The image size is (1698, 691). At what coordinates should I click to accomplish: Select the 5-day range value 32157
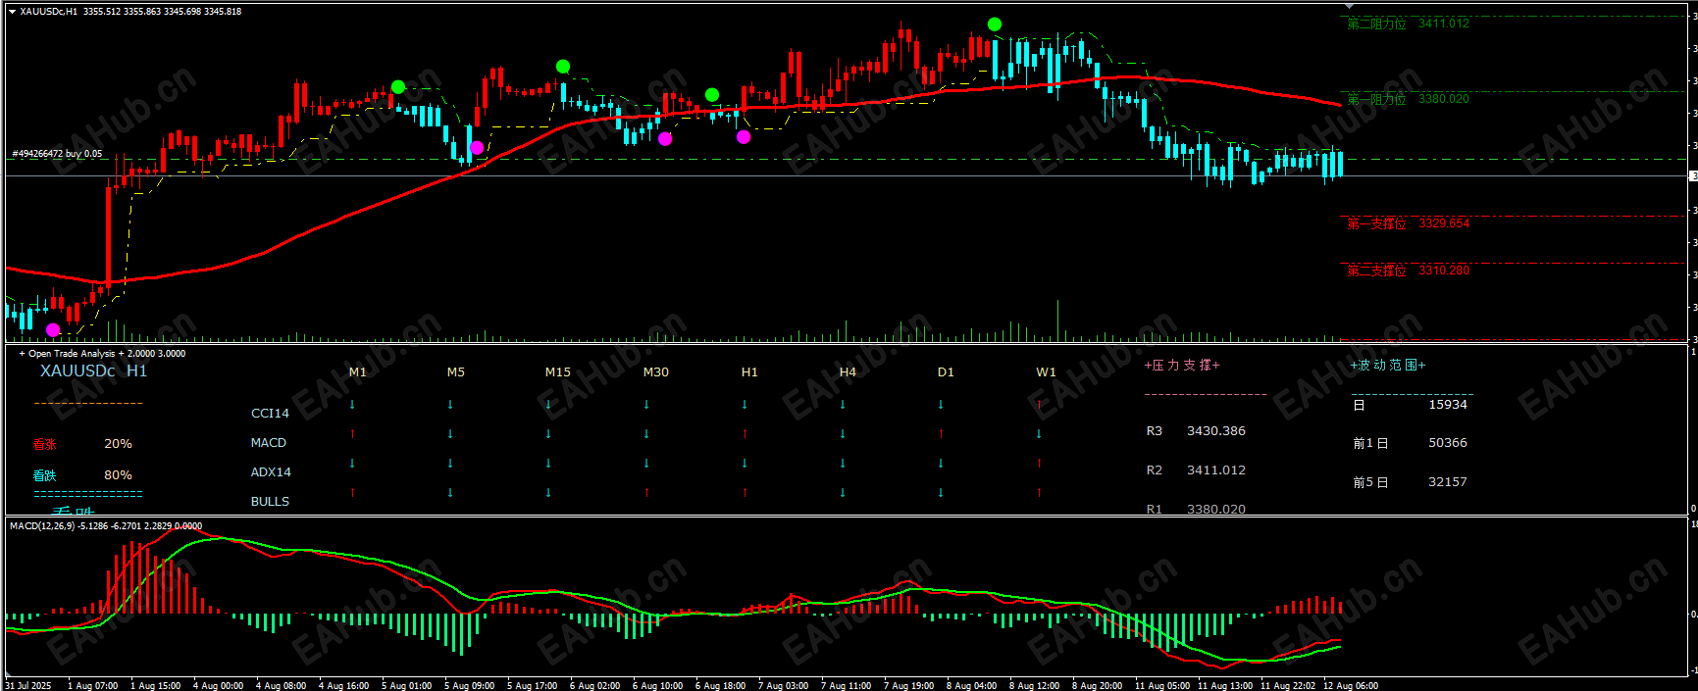pyautogui.click(x=1448, y=482)
